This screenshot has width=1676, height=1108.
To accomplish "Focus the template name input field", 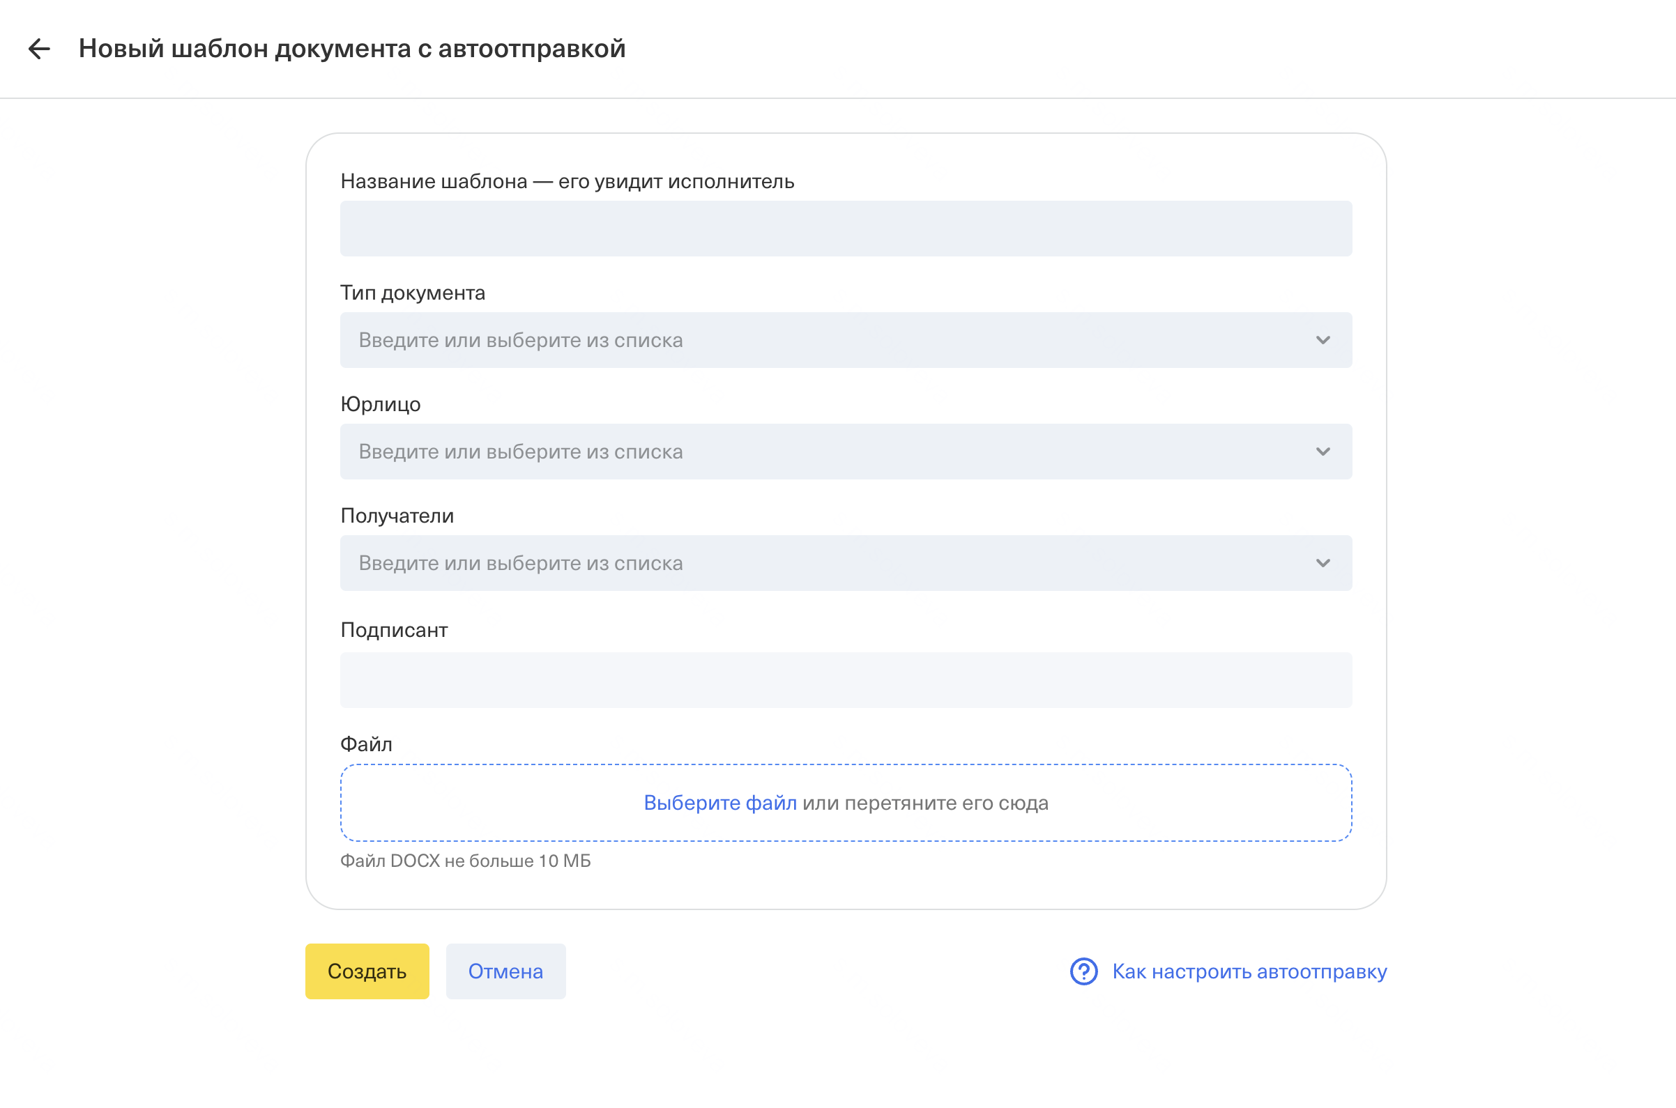I will [x=846, y=229].
